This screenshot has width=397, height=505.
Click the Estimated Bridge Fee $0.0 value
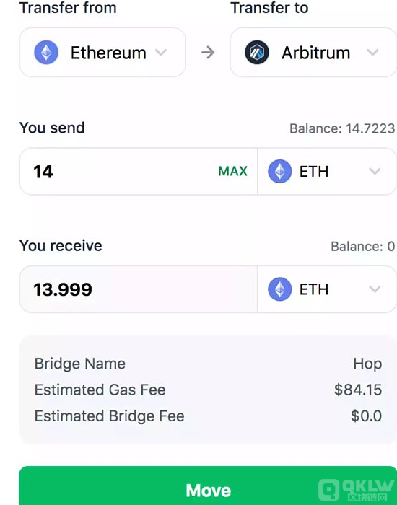367,416
